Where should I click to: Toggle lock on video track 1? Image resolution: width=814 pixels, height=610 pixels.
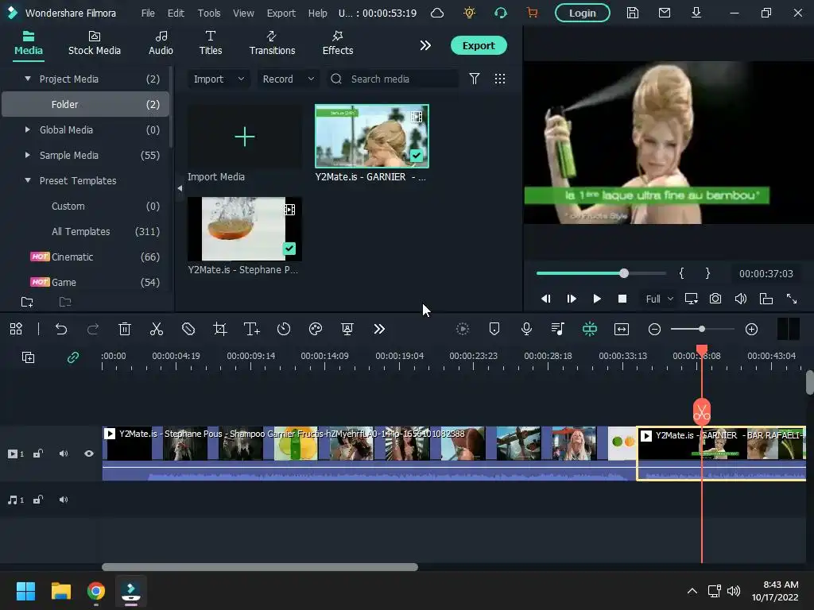pos(38,454)
